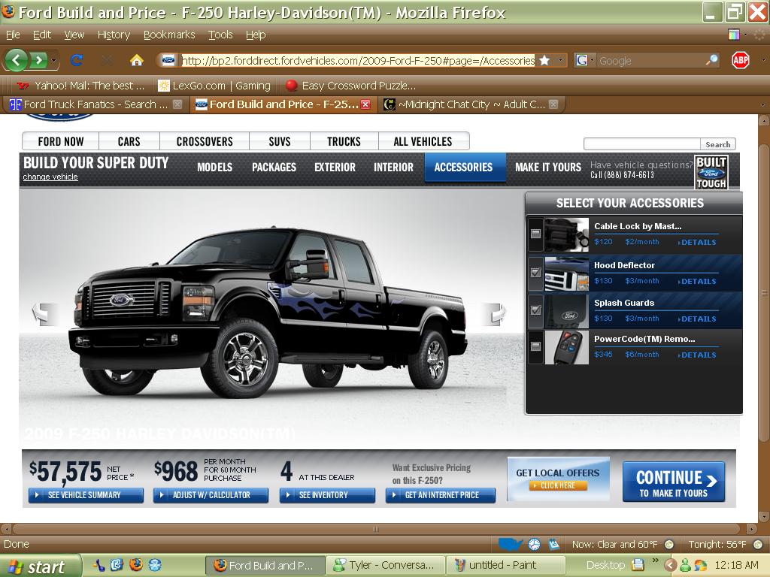Click the change vehicle link
Screen dimensions: 770x577
(x=50, y=177)
